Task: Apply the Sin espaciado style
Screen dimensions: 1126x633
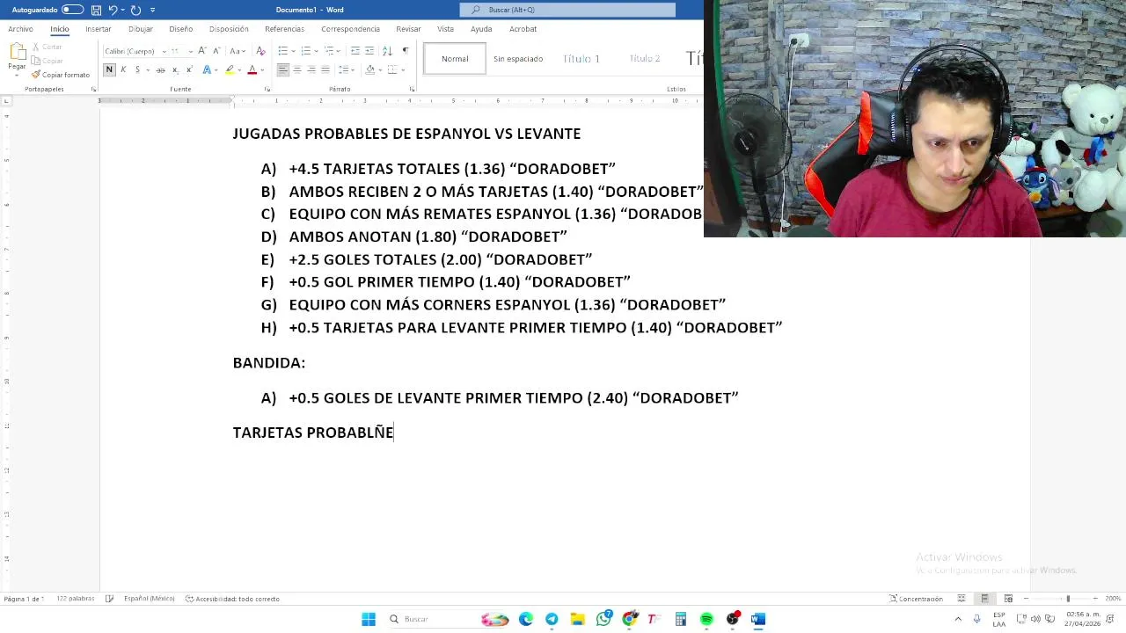Action: tap(518, 59)
